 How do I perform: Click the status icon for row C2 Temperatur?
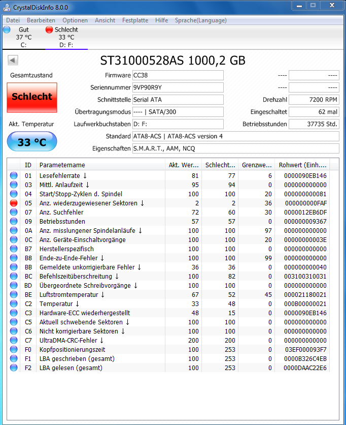(x=14, y=304)
